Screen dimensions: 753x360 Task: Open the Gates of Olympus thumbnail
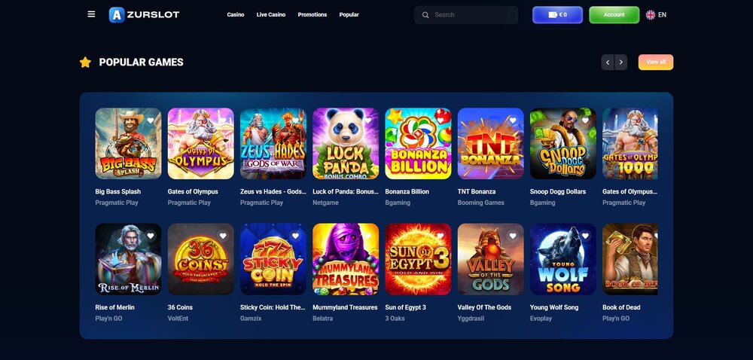tap(201, 144)
